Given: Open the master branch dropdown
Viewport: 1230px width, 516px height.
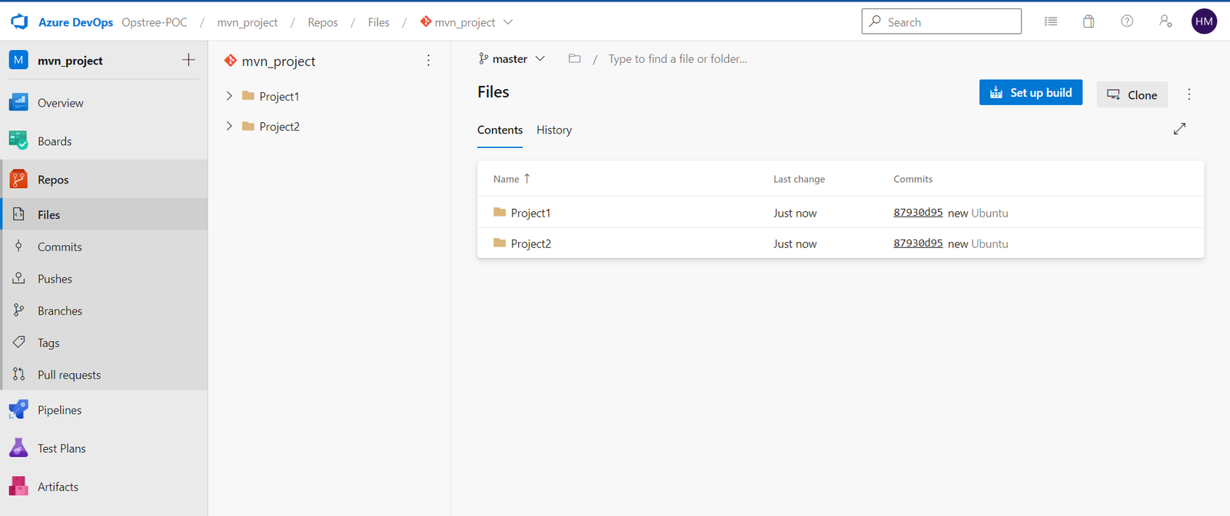Looking at the screenshot, I should (511, 59).
